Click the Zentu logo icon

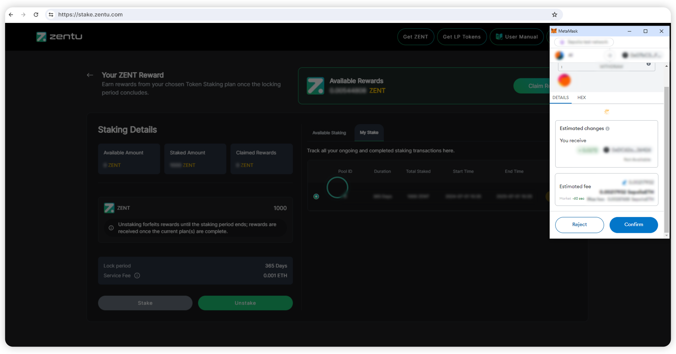(41, 37)
